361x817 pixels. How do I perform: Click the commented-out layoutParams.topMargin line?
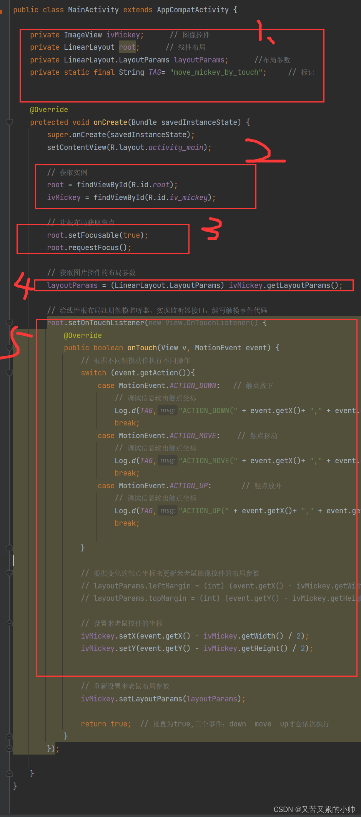(221, 598)
